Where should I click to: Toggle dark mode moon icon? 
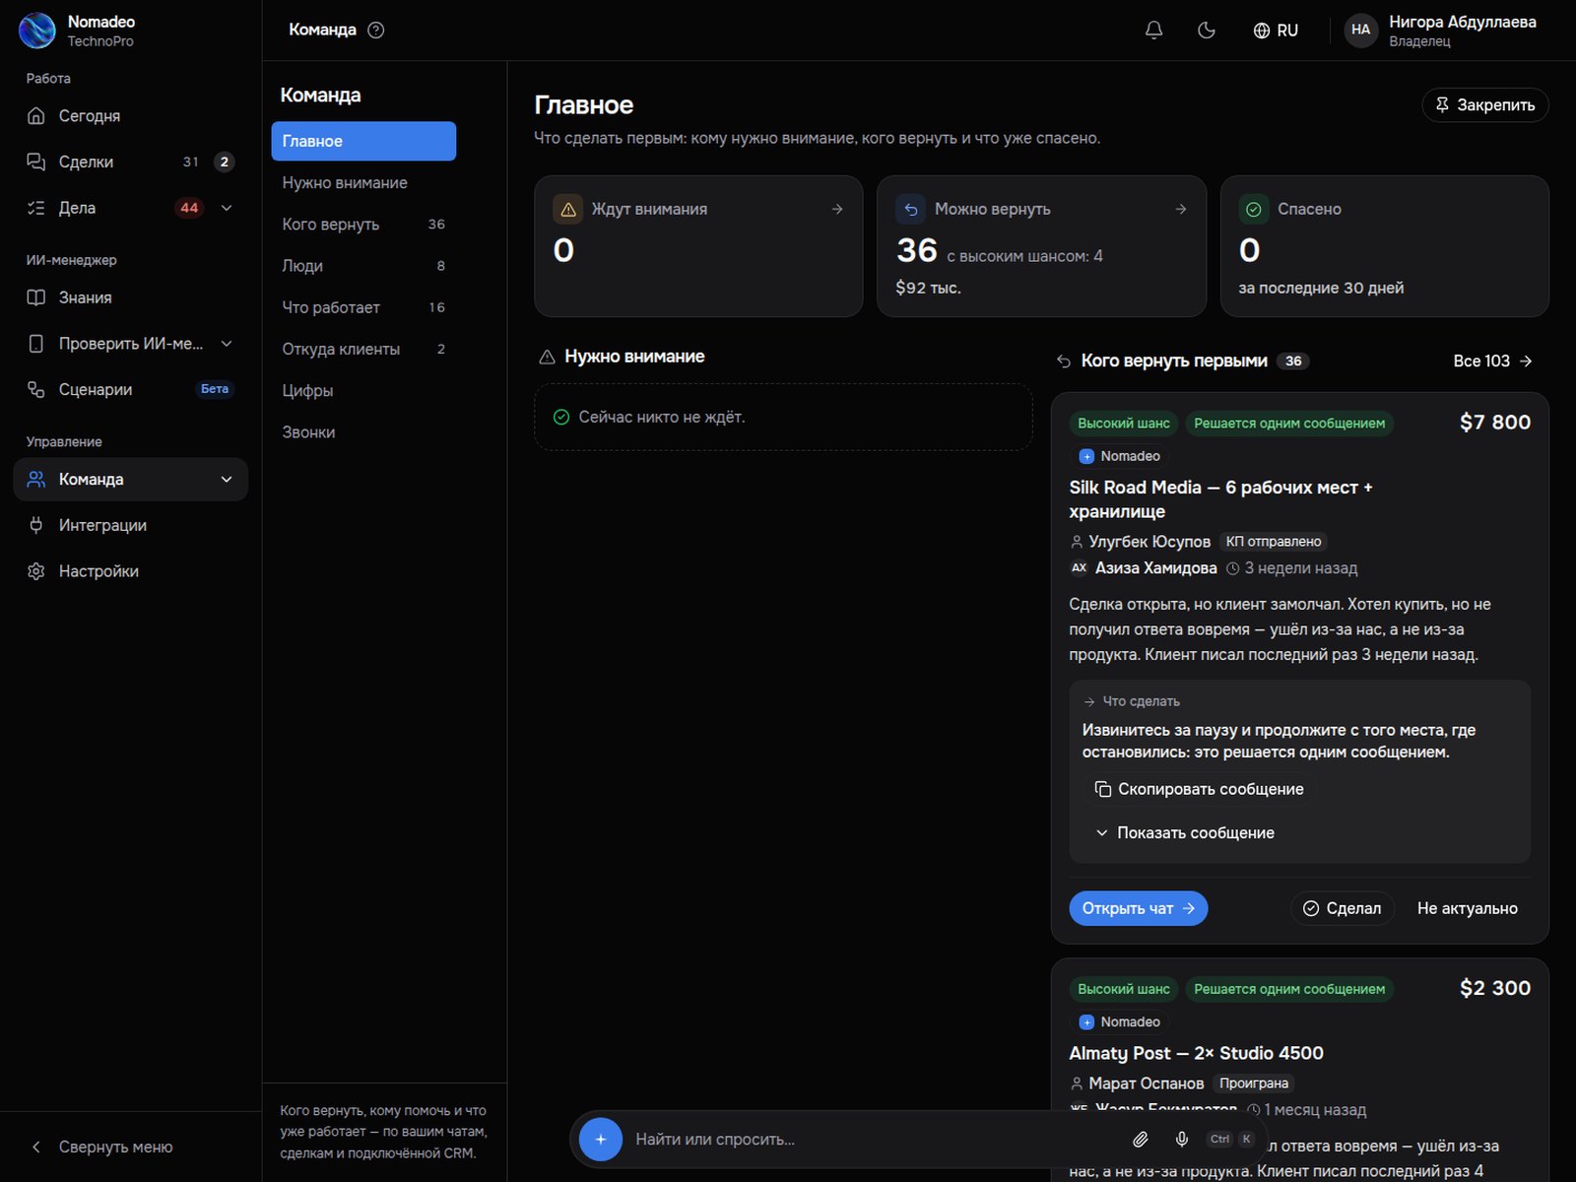tap(1206, 31)
